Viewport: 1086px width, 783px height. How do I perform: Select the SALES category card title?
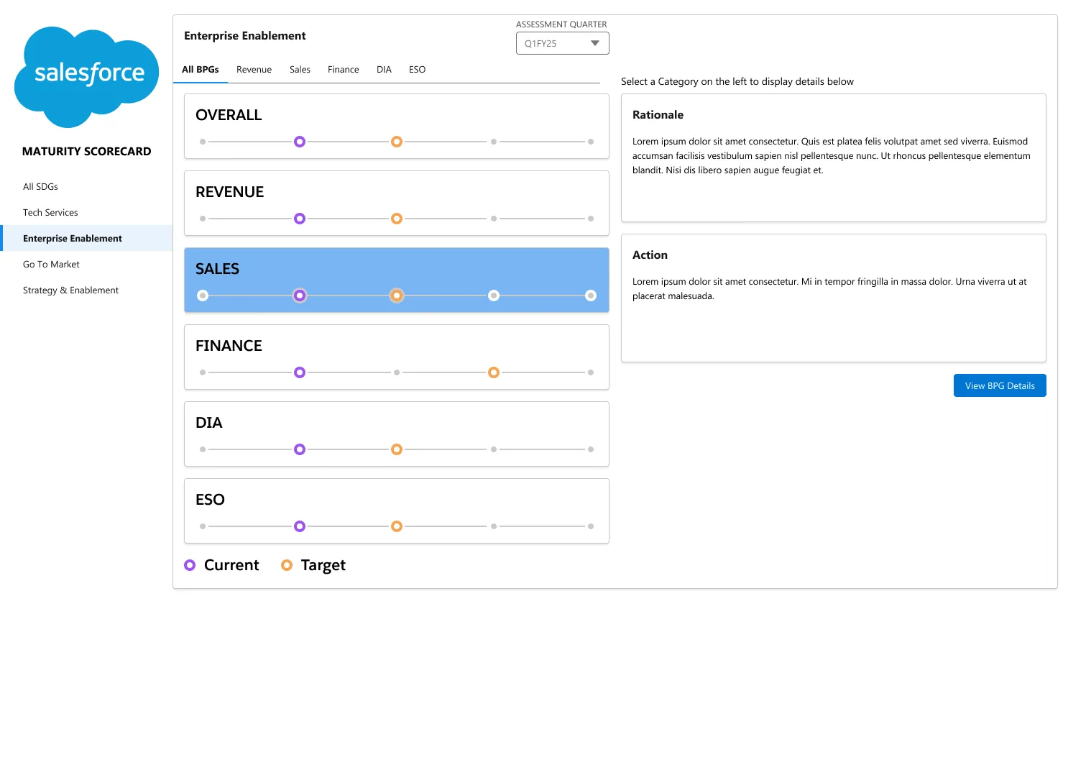217,269
